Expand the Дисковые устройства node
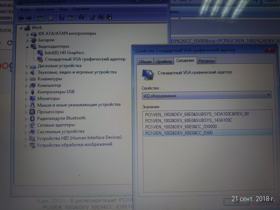Image resolution: width=280 pixels, height=210 pixels. tap(27, 66)
